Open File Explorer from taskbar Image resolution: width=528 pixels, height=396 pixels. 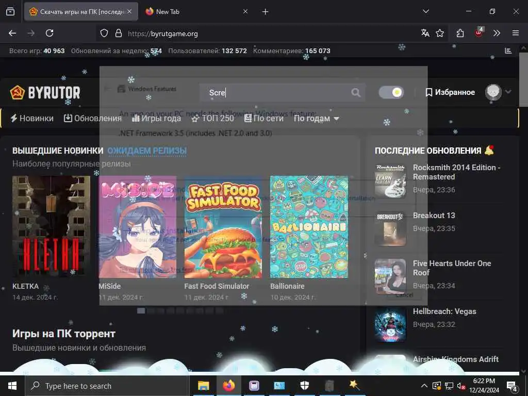pyautogui.click(x=203, y=386)
